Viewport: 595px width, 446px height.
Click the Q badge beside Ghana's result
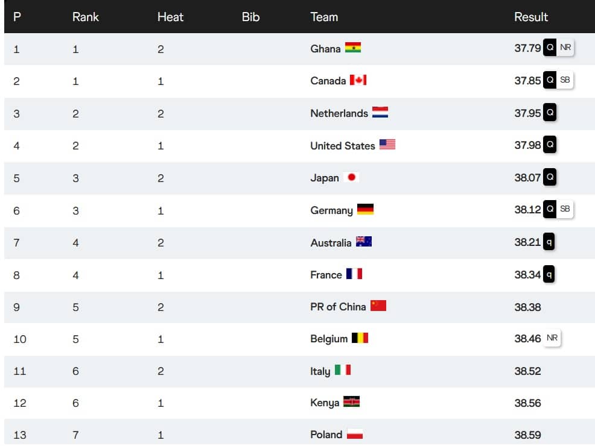click(550, 48)
